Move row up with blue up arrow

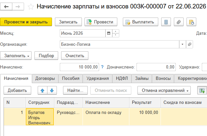[x=42, y=90]
